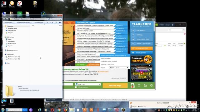The height and width of the screenshot is (112, 200).
Task: Open the orange TLauncher.org button
Action: [x=142, y=49]
